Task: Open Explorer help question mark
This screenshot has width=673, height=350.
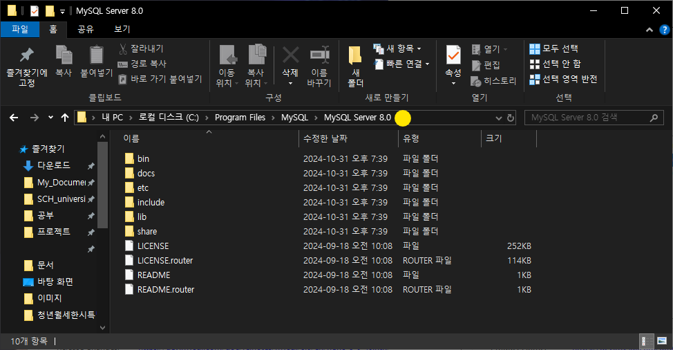Action: pos(665,30)
